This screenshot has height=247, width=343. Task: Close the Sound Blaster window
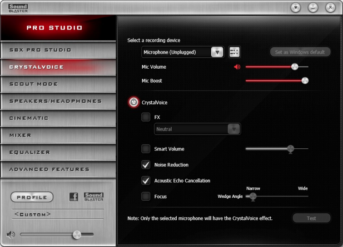pyautogui.click(x=330, y=8)
